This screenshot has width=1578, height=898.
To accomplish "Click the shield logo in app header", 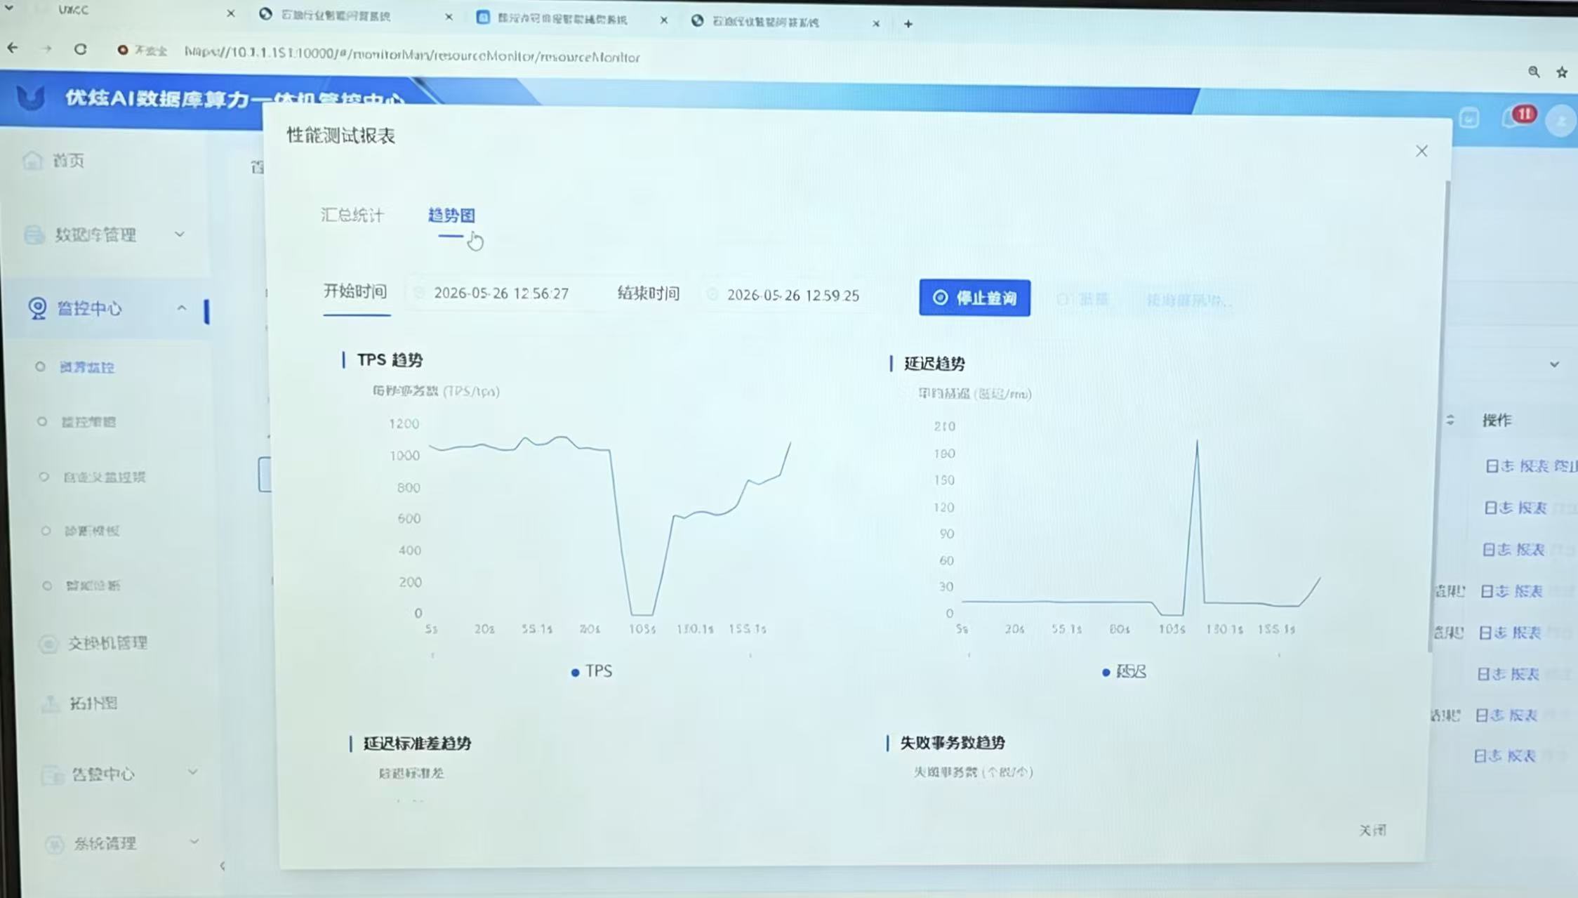I will [31, 98].
